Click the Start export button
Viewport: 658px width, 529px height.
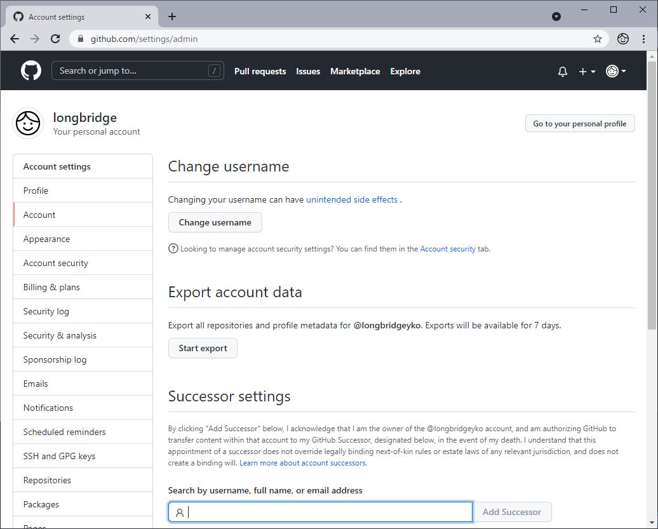pos(203,348)
